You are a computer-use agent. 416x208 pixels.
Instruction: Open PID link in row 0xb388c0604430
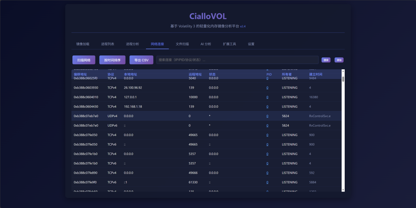pyautogui.click(x=267, y=107)
